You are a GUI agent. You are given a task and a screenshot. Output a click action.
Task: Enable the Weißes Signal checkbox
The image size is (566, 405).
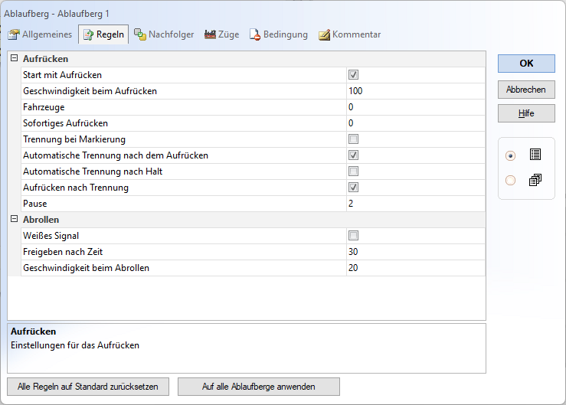353,235
